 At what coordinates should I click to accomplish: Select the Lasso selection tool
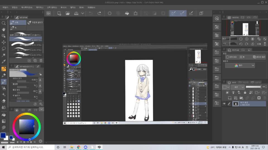[x=4, y=49]
